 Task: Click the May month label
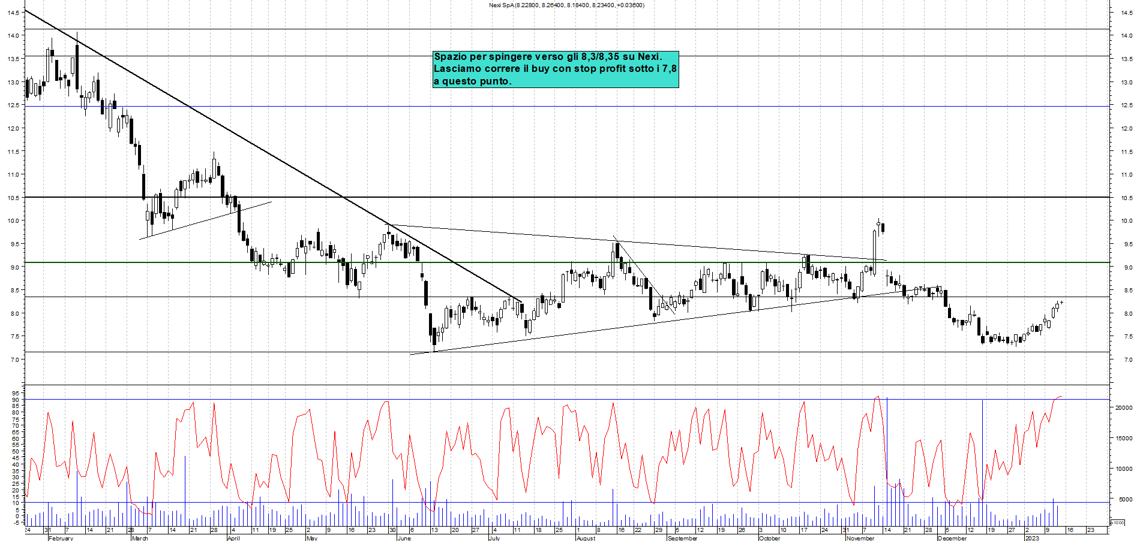coord(311,538)
